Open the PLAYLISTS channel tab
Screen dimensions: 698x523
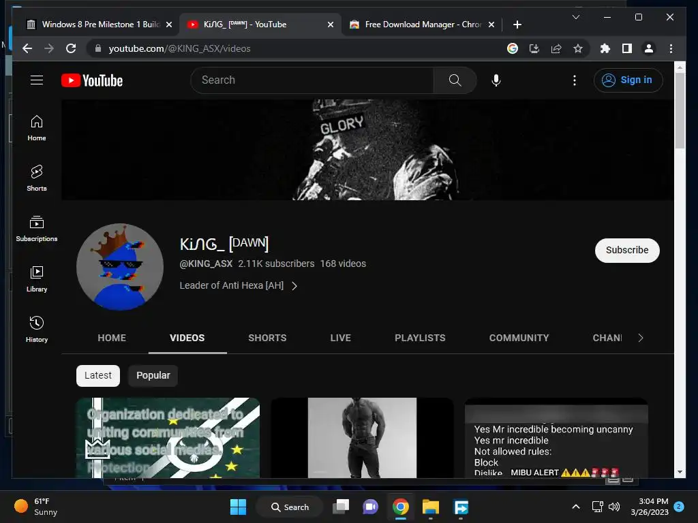click(420, 338)
